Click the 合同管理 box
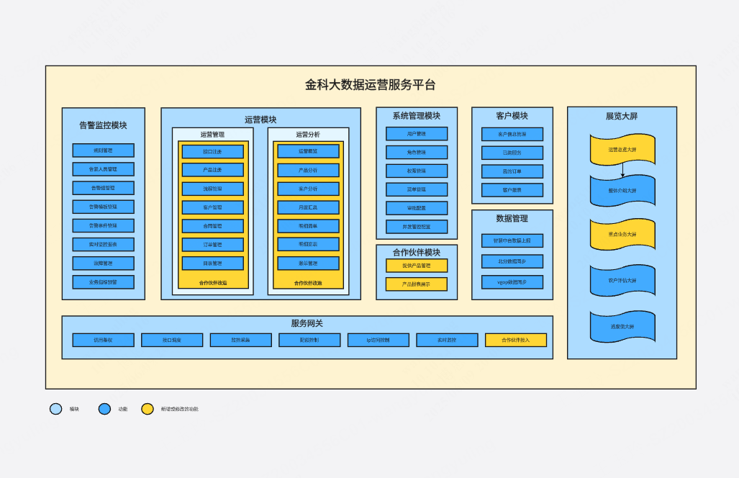The height and width of the screenshot is (478, 739). tap(213, 226)
